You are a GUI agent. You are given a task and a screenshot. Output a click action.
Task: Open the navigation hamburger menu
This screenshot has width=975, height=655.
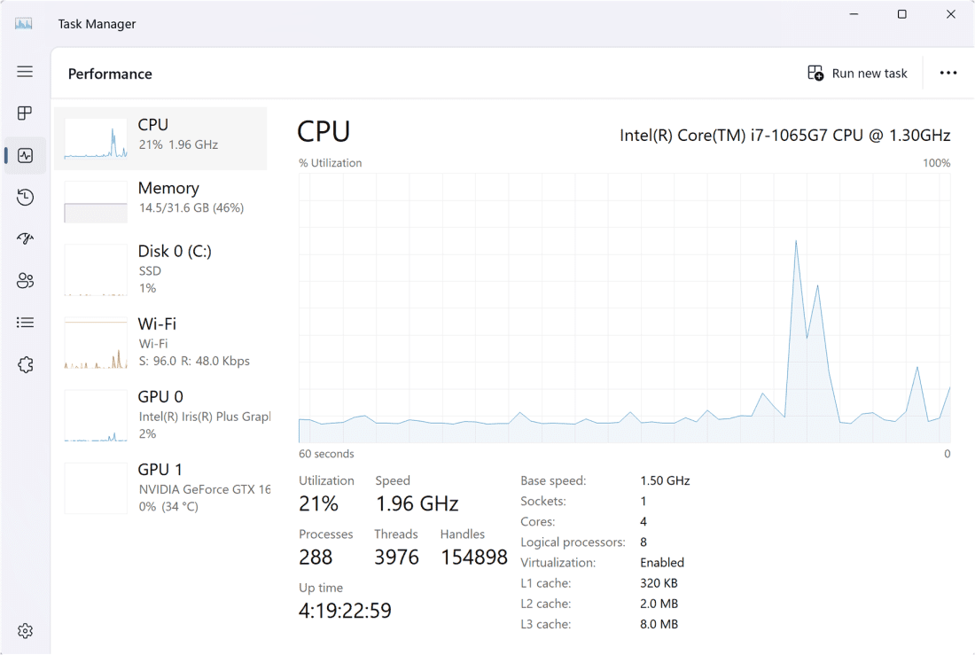pos(25,72)
